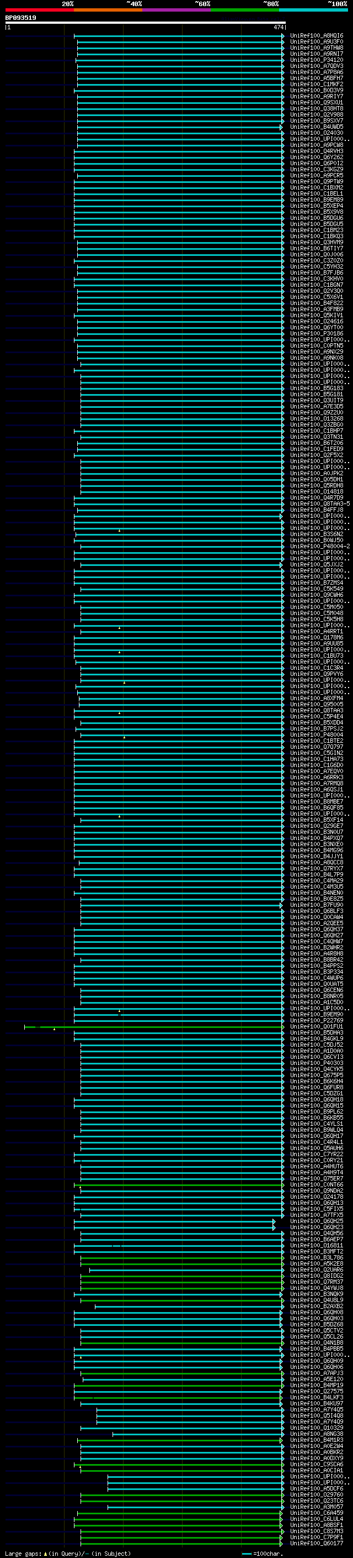
Task: Select the alignment bar for UniRef100_A8HQI6
Action: (179, 36)
